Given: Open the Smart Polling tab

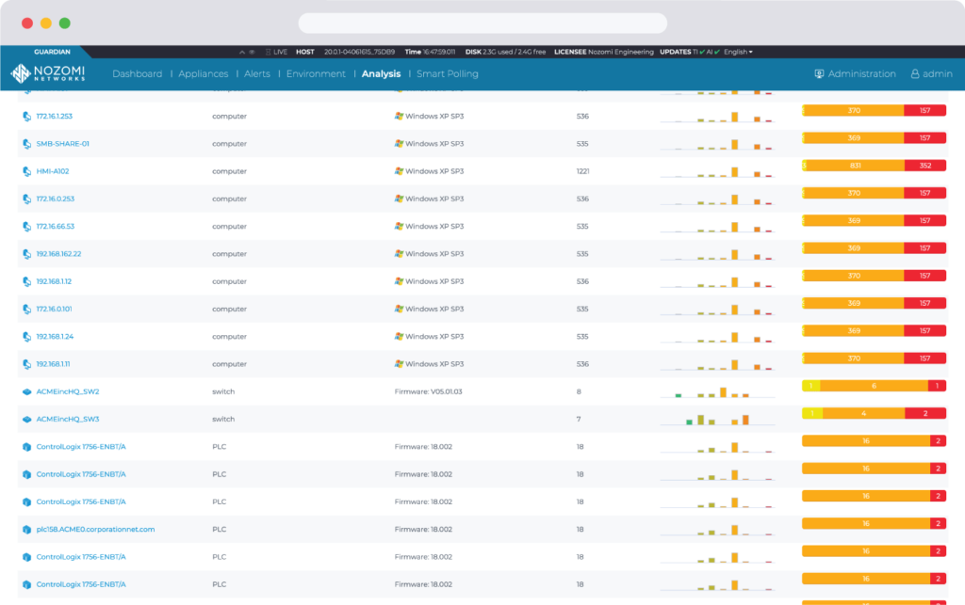Looking at the screenshot, I should (448, 74).
